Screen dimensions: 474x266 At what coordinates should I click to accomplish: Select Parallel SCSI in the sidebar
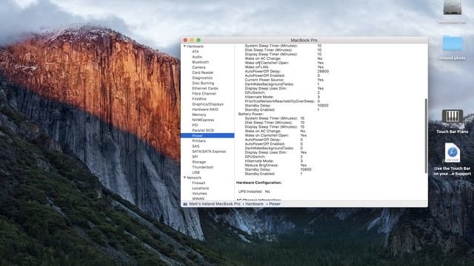click(x=203, y=130)
